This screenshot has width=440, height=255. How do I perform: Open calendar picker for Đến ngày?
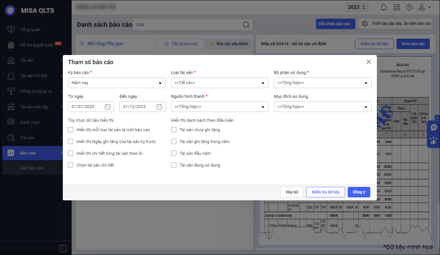point(159,107)
